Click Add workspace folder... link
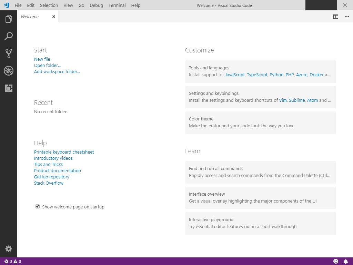This screenshot has height=265, width=353. click(x=57, y=72)
